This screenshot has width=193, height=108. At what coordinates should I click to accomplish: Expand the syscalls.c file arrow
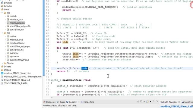[x=5, y=53]
